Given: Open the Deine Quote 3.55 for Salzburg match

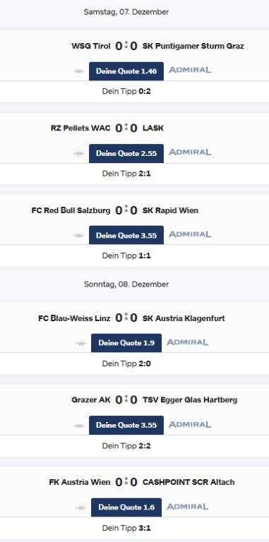Looking at the screenshot, I should (x=126, y=236).
